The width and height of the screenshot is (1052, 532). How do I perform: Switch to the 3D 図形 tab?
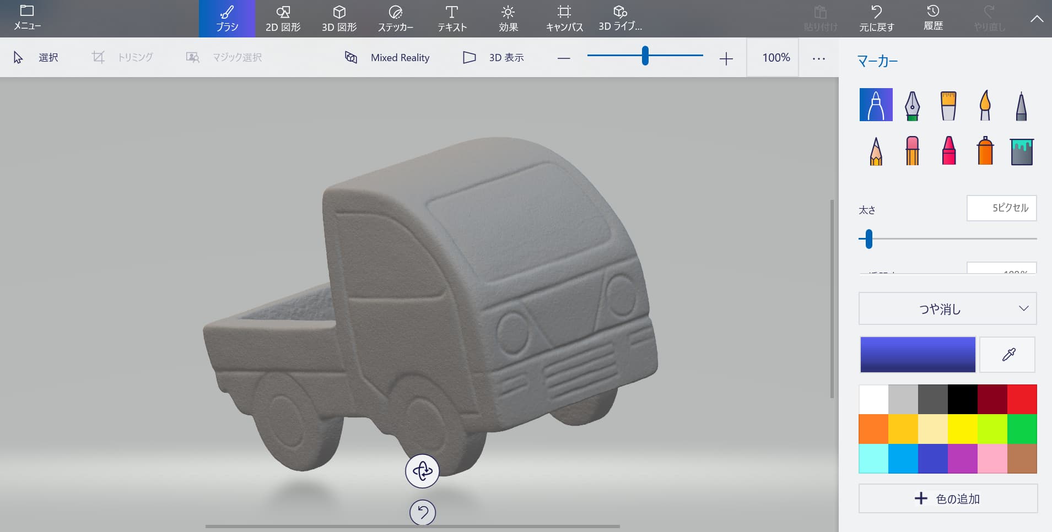coord(339,19)
